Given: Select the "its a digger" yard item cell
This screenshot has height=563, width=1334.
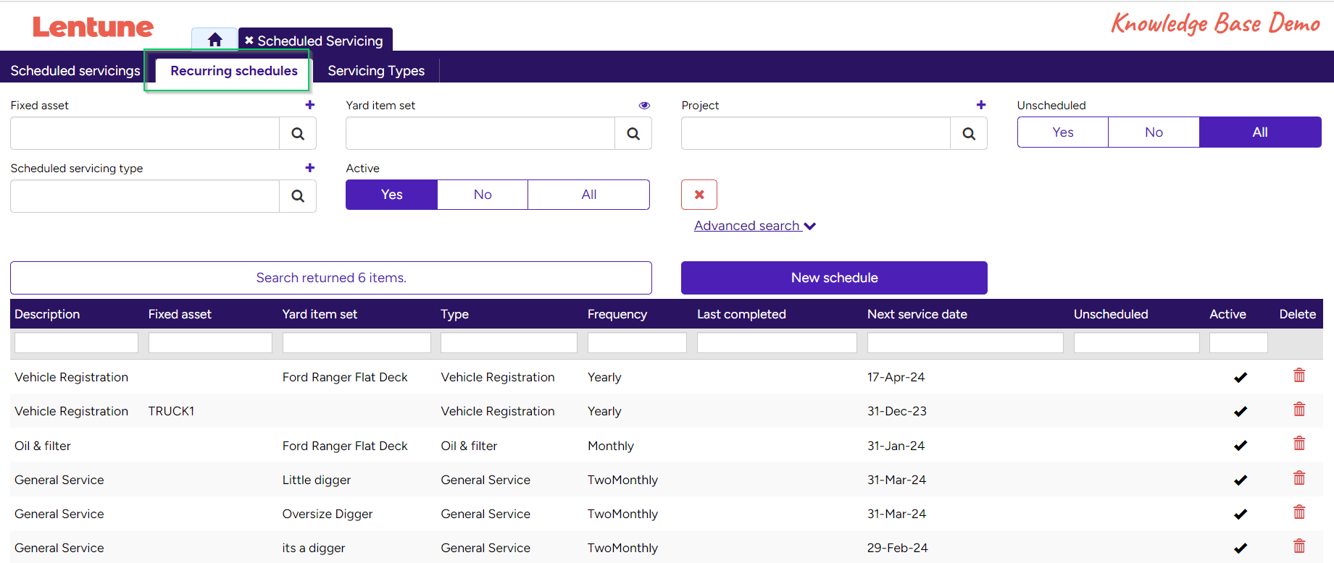Looking at the screenshot, I should pos(314,548).
